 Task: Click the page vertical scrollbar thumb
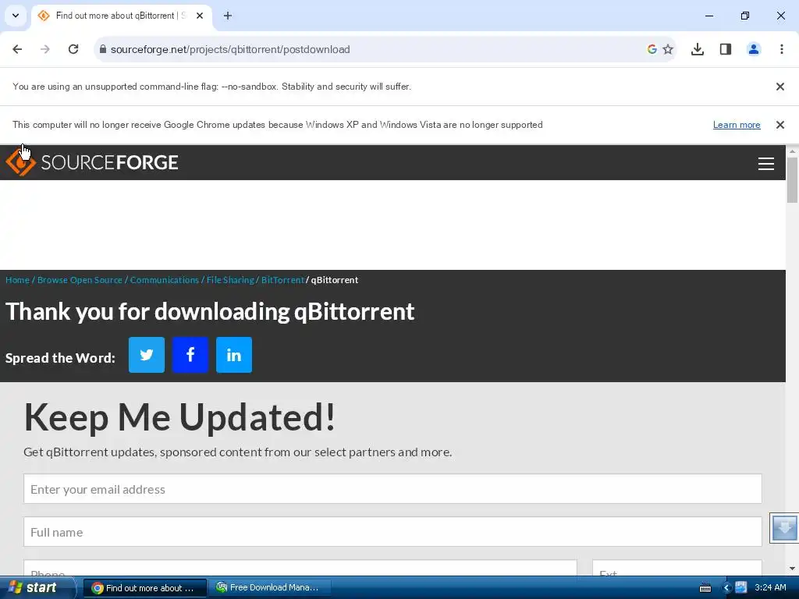(792, 180)
